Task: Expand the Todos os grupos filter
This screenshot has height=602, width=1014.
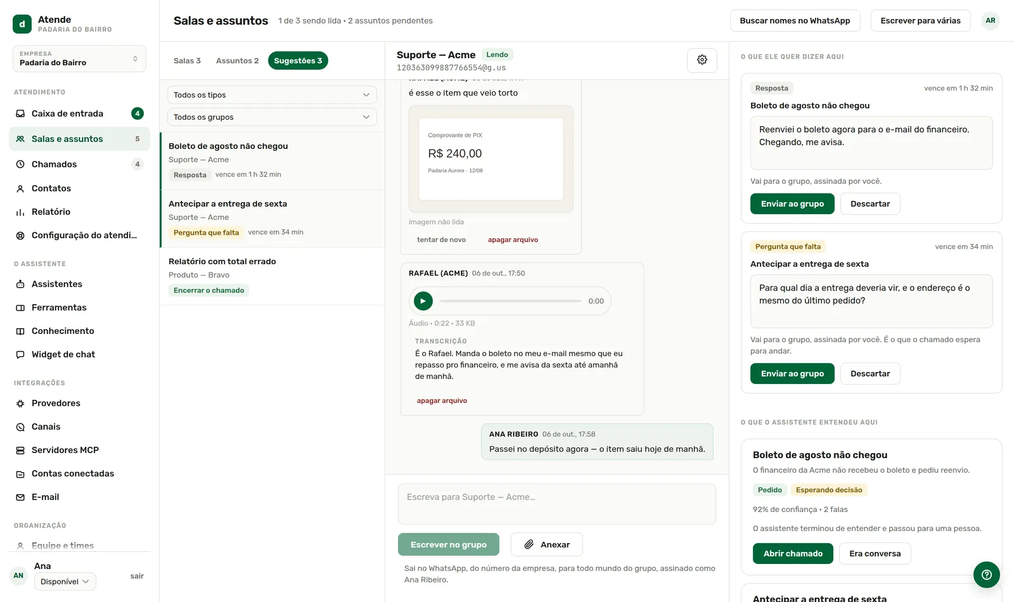Action: click(x=272, y=117)
